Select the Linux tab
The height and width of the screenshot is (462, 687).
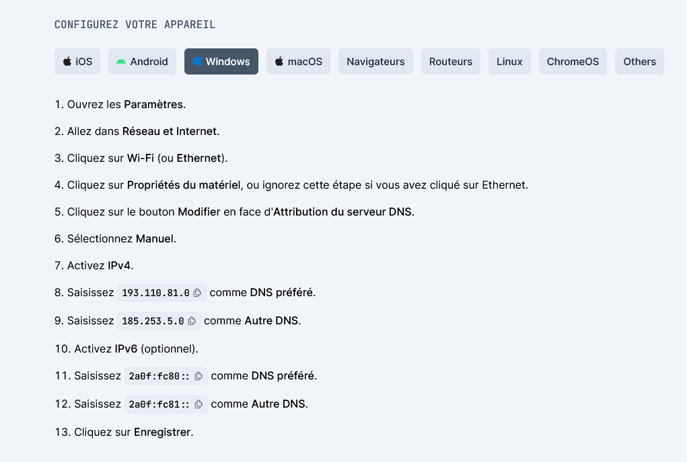point(509,61)
